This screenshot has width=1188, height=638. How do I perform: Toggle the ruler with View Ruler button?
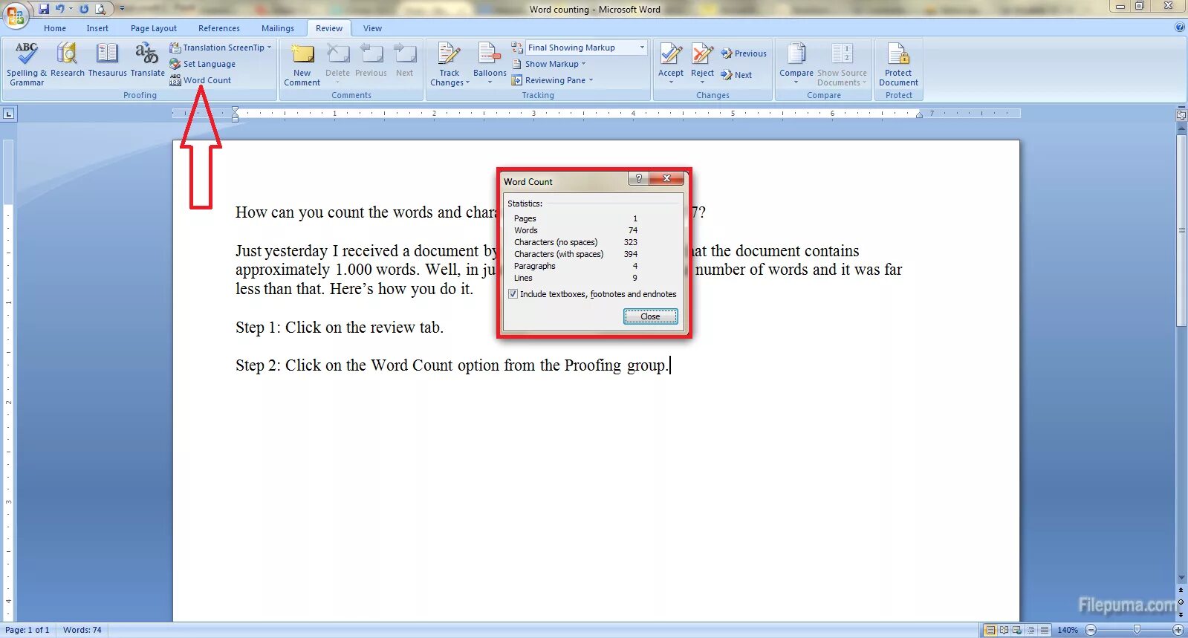(1181, 115)
